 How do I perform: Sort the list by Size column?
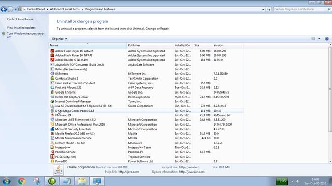(202, 45)
